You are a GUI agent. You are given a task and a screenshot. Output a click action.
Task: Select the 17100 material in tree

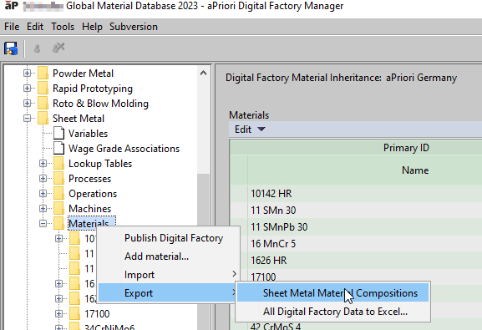[x=97, y=313]
